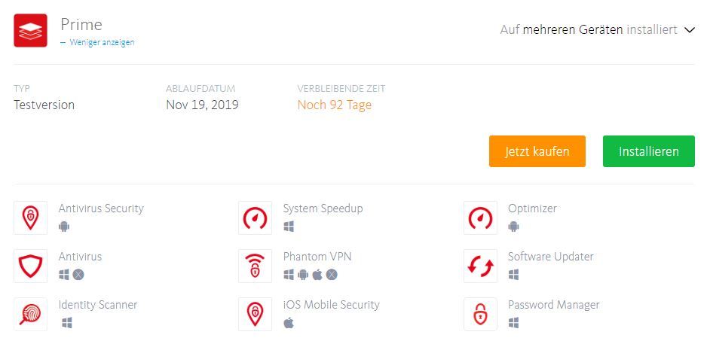Click the macOS X icon under Antivirus
Screen dimensions: 707x347
click(x=78, y=275)
